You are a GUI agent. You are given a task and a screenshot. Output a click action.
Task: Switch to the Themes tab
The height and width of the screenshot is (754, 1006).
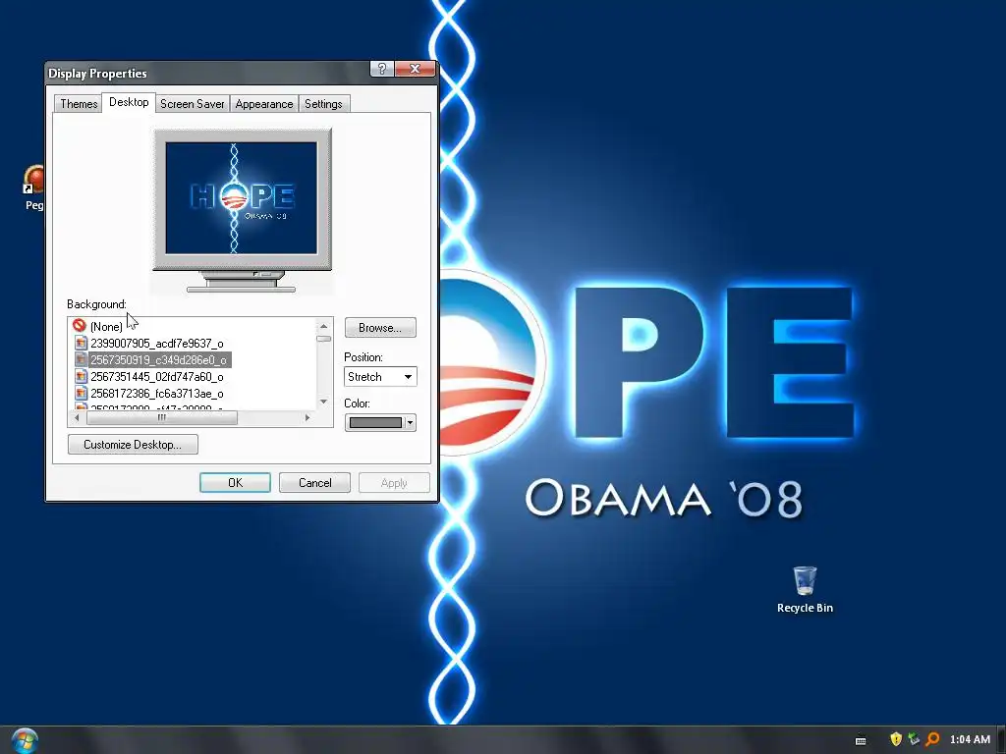tap(79, 104)
